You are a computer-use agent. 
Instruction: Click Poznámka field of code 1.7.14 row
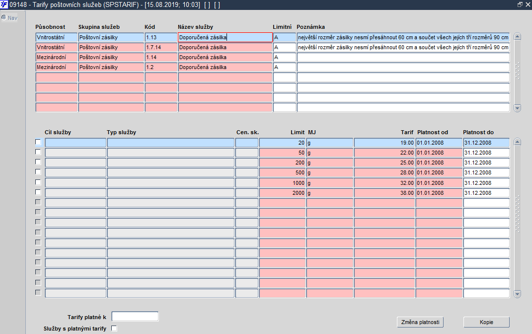click(x=403, y=47)
